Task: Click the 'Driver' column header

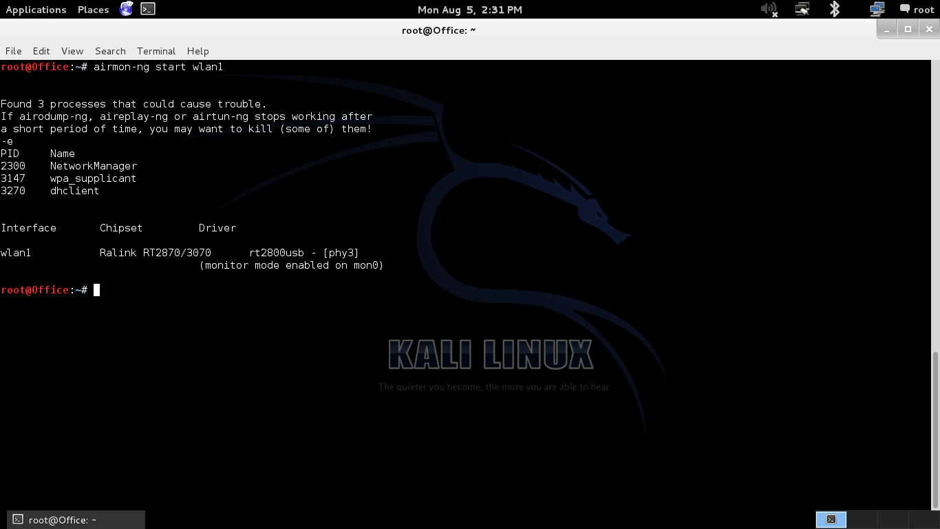Action: point(217,228)
